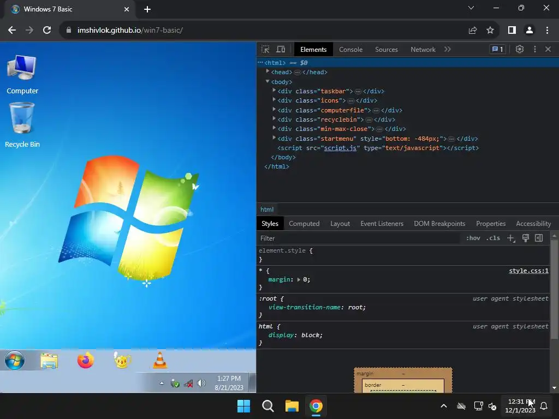The image size is (559, 419).
Task: Toggle the :hov element state button
Action: (x=473, y=238)
